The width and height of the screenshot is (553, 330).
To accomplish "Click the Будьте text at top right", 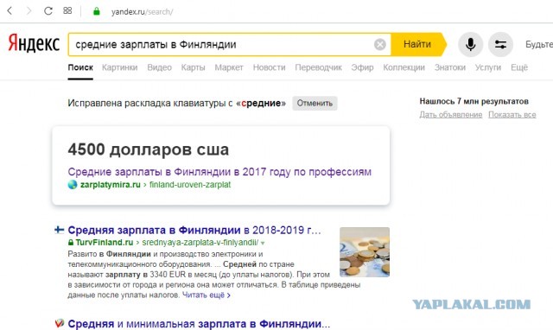I will 539,44.
